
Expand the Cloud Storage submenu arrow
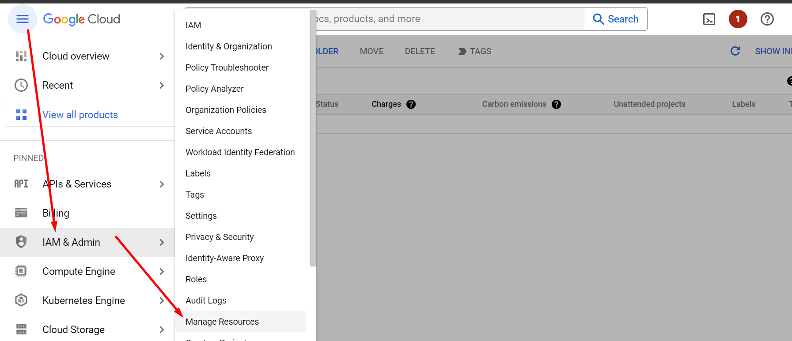point(162,330)
